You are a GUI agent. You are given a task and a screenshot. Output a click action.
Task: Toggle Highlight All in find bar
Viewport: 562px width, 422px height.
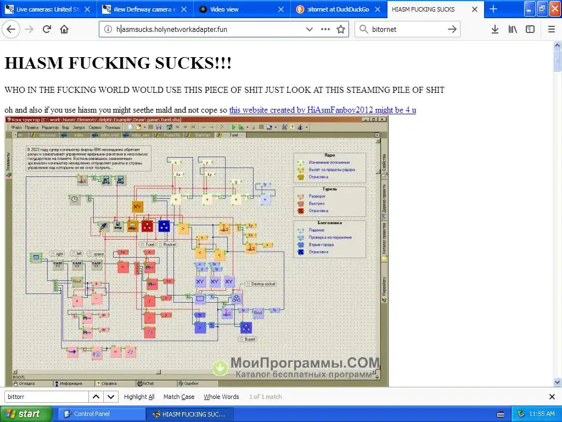(139, 397)
